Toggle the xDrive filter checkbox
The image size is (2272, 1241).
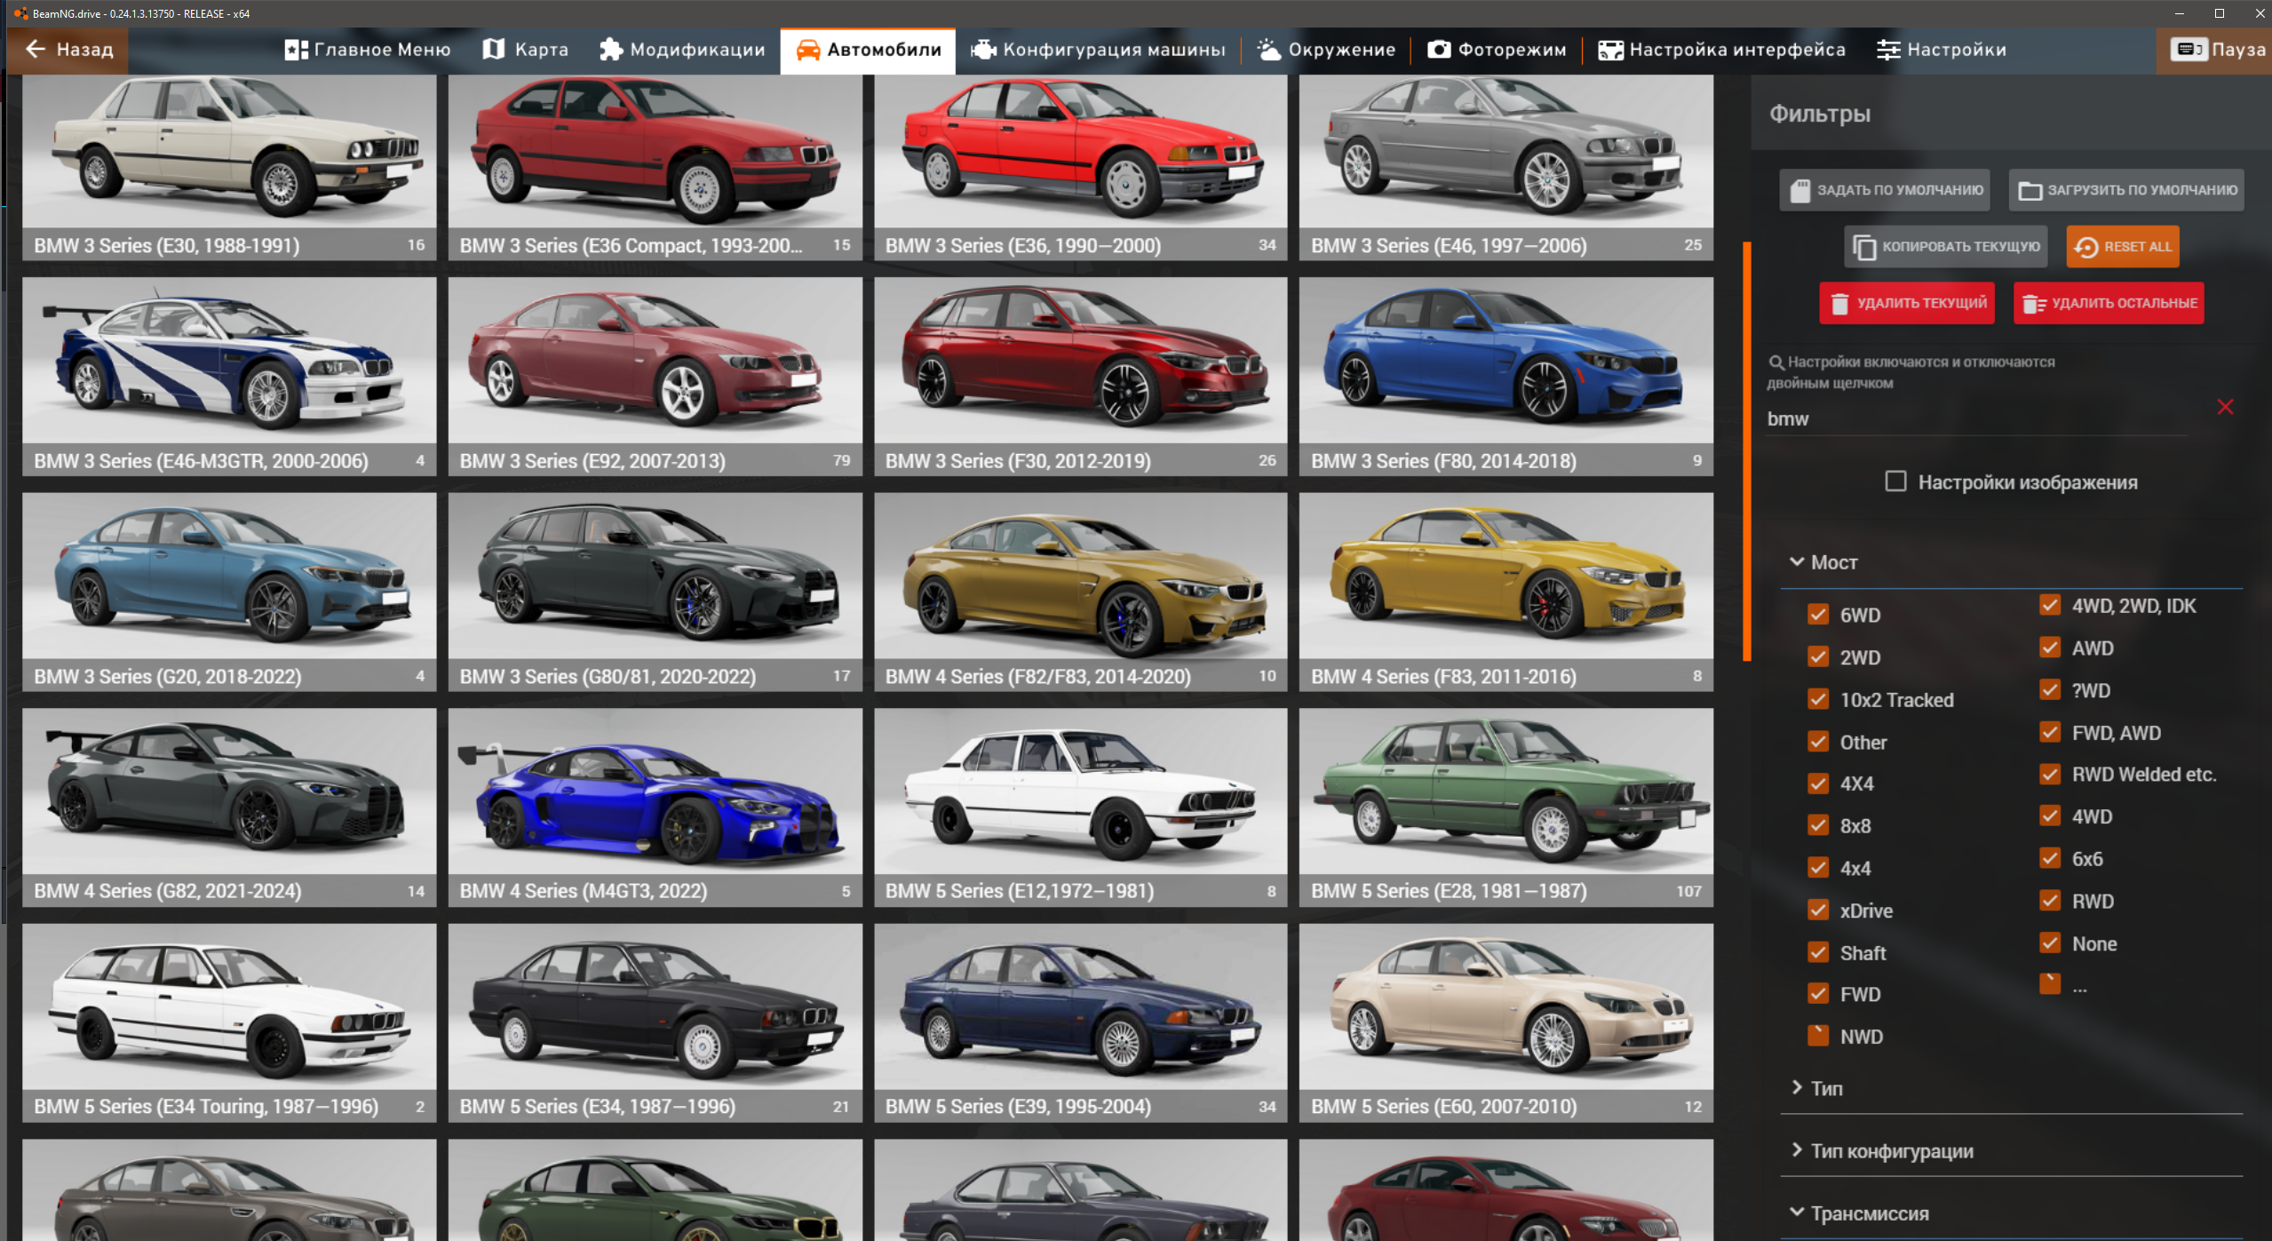1818,911
